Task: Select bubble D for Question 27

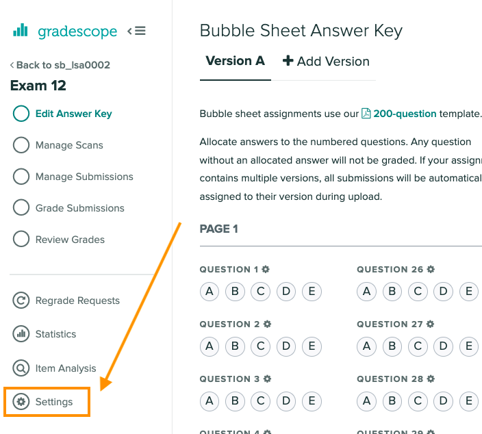Action: [x=443, y=346]
